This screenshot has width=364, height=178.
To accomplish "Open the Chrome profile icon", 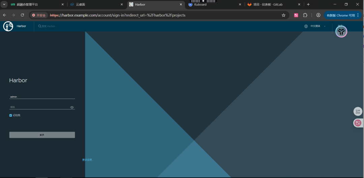I will (318, 15).
